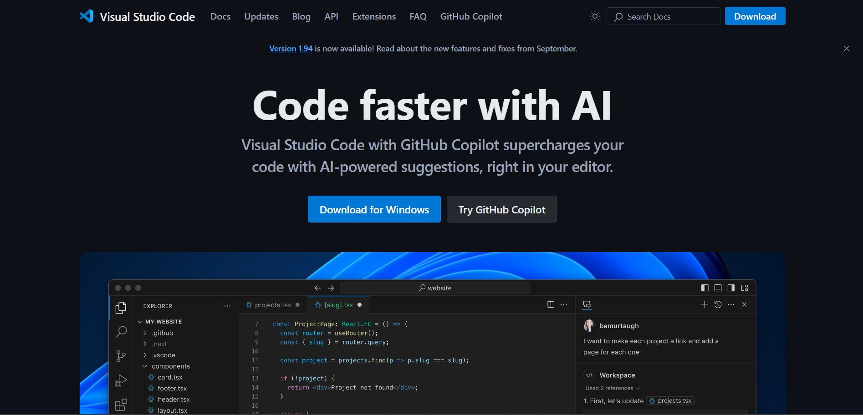
Task: Open chat history clock icon
Action: [x=718, y=304]
